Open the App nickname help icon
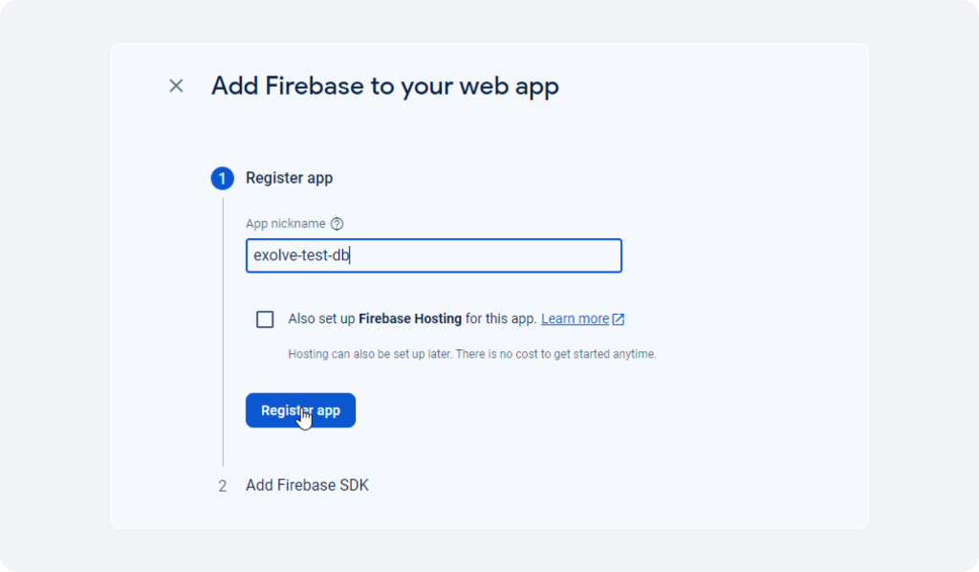This screenshot has height=572, width=979. coord(337,224)
